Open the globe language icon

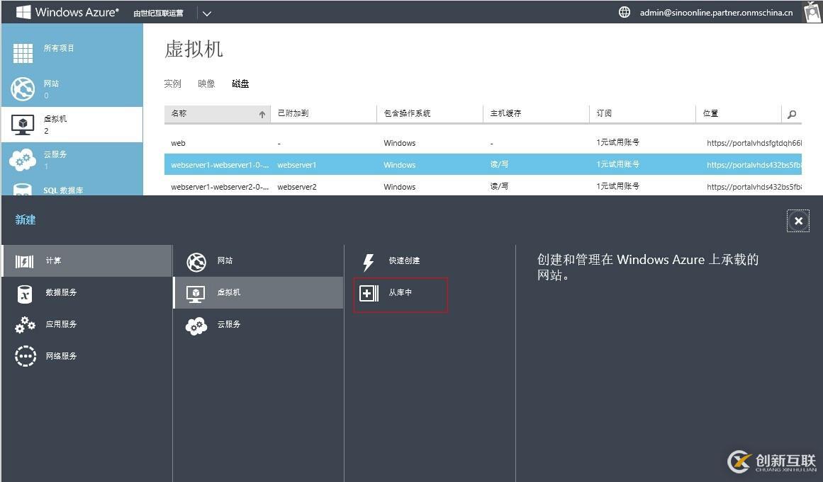pos(624,12)
